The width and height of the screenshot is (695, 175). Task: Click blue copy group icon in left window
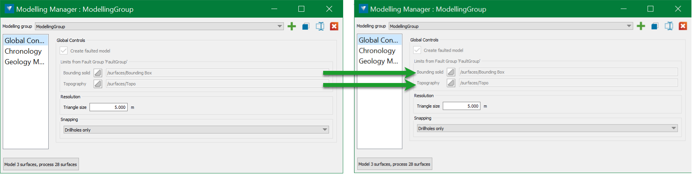pyautogui.click(x=305, y=27)
